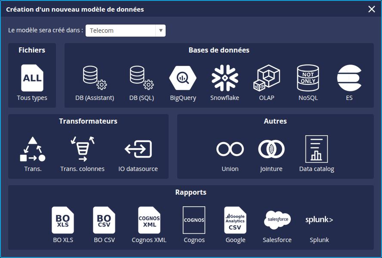Open the Data catalog option

317,149
